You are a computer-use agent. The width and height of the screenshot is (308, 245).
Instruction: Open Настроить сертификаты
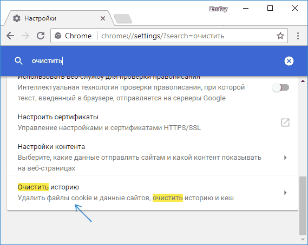[153, 122]
